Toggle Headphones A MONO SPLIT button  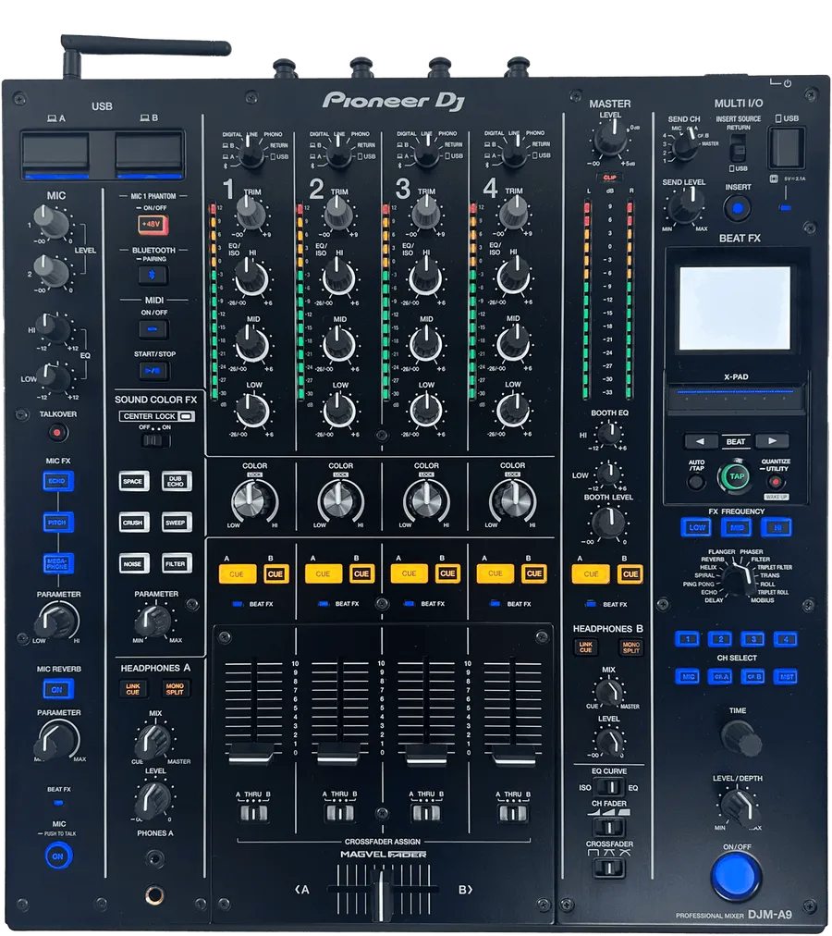tap(175, 689)
